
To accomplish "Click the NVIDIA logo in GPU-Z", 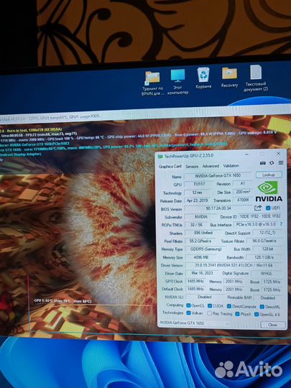I will tap(269, 191).
